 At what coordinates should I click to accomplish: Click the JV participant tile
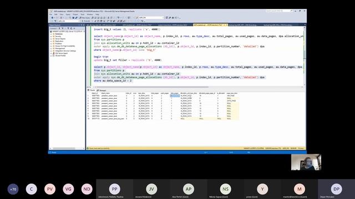coord(151,189)
